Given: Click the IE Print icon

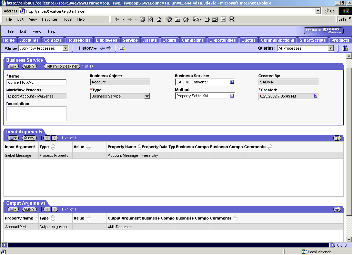Looking at the screenshot, I should [x=207, y=19].
